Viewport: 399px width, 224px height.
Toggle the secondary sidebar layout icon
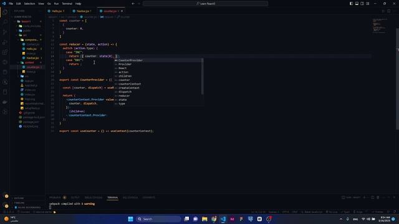(x=362, y=4)
